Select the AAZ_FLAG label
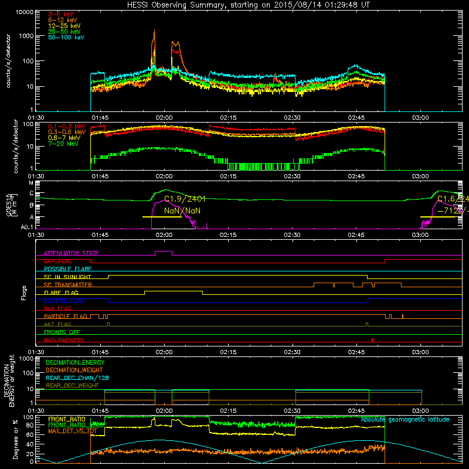The image size is (469, 469). 57,324
